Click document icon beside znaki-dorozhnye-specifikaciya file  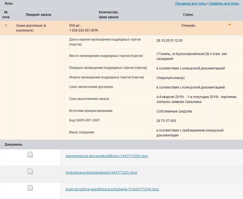tap(30, 188)
